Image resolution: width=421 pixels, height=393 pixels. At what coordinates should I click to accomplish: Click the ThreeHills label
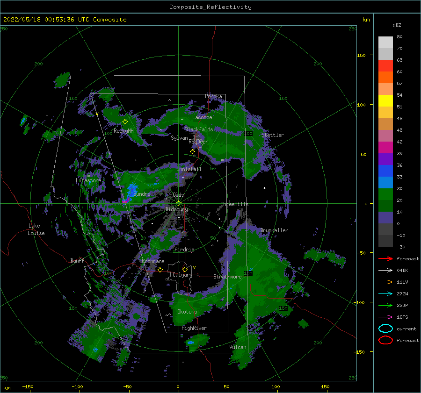click(235, 204)
